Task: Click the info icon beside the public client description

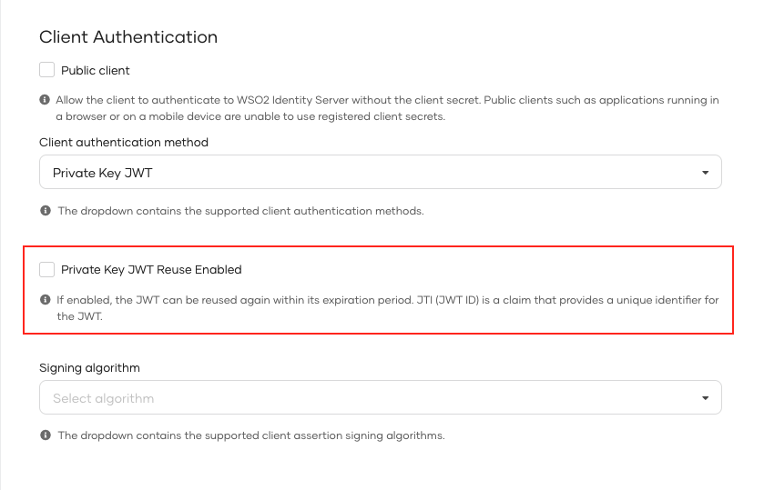Action: (45, 100)
